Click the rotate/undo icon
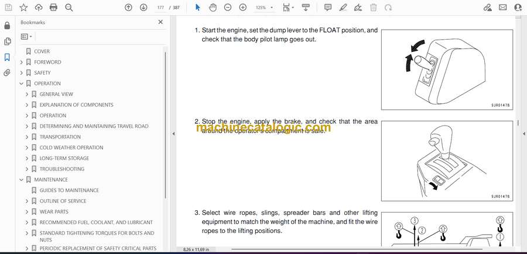The height and width of the screenshot is (254, 527). (x=388, y=8)
